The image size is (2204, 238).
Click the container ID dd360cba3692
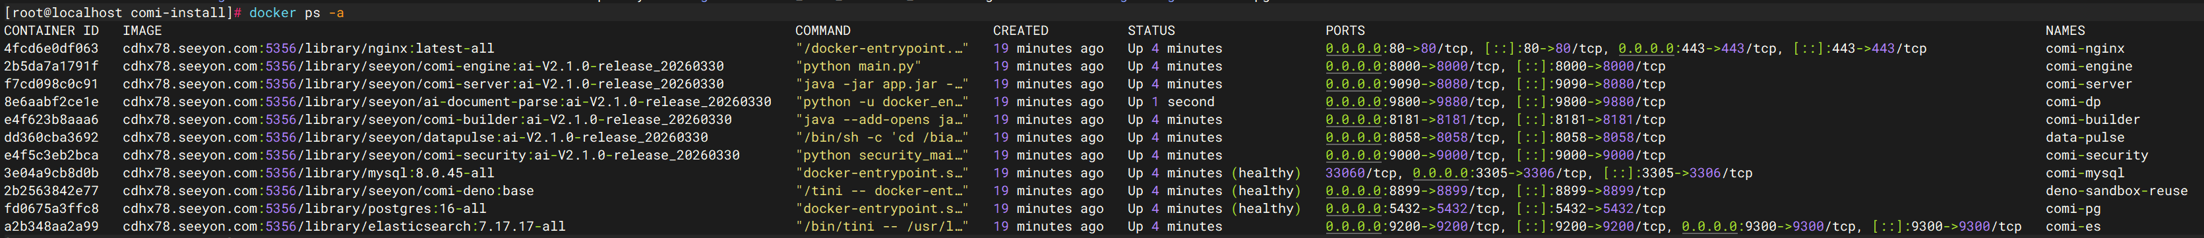51,138
